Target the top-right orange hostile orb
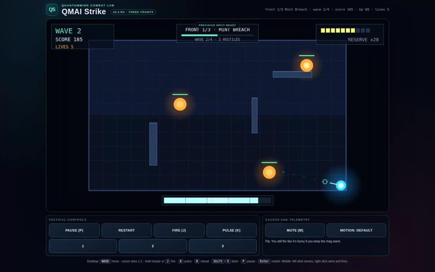 coord(307,65)
